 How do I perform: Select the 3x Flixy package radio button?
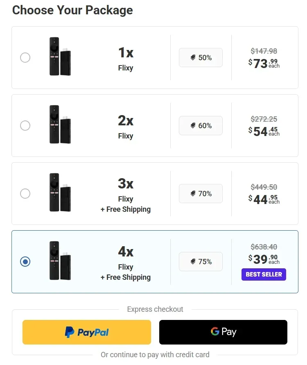(x=25, y=193)
